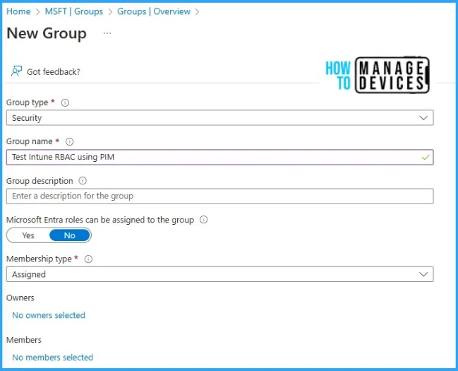Click the No owners selected link
458x371 pixels.
(49, 315)
